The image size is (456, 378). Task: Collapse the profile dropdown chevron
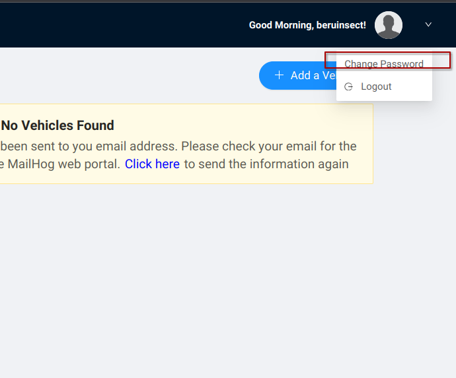click(x=428, y=24)
